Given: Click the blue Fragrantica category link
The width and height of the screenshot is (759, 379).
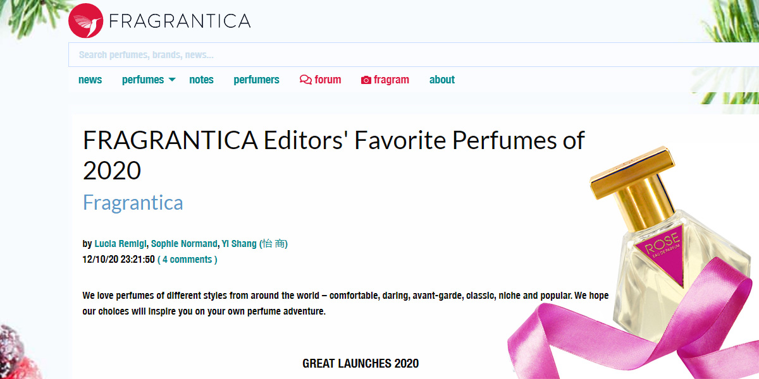Looking at the screenshot, I should click(x=133, y=203).
